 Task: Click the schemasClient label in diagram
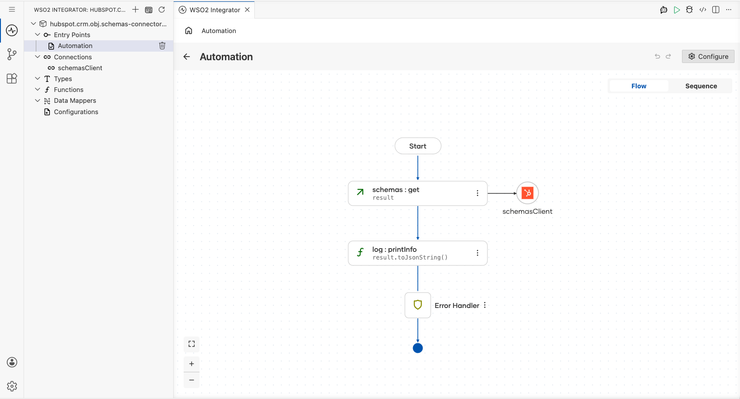click(527, 212)
